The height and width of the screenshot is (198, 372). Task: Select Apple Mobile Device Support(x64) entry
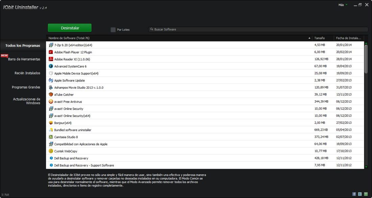pos(205,73)
